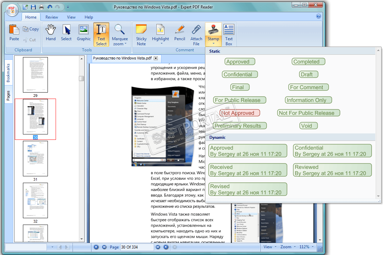Open the Stamp dropdown arrow
Image resolution: width=384 pixels, height=255 pixels.
point(213,44)
